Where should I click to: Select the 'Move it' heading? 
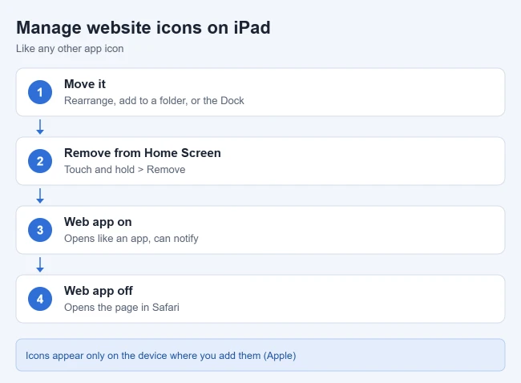point(85,84)
